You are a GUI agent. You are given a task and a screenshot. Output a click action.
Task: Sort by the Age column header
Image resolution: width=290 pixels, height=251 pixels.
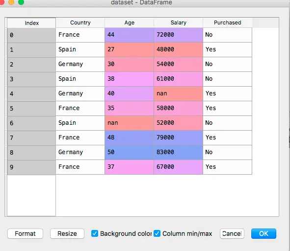[x=129, y=23]
